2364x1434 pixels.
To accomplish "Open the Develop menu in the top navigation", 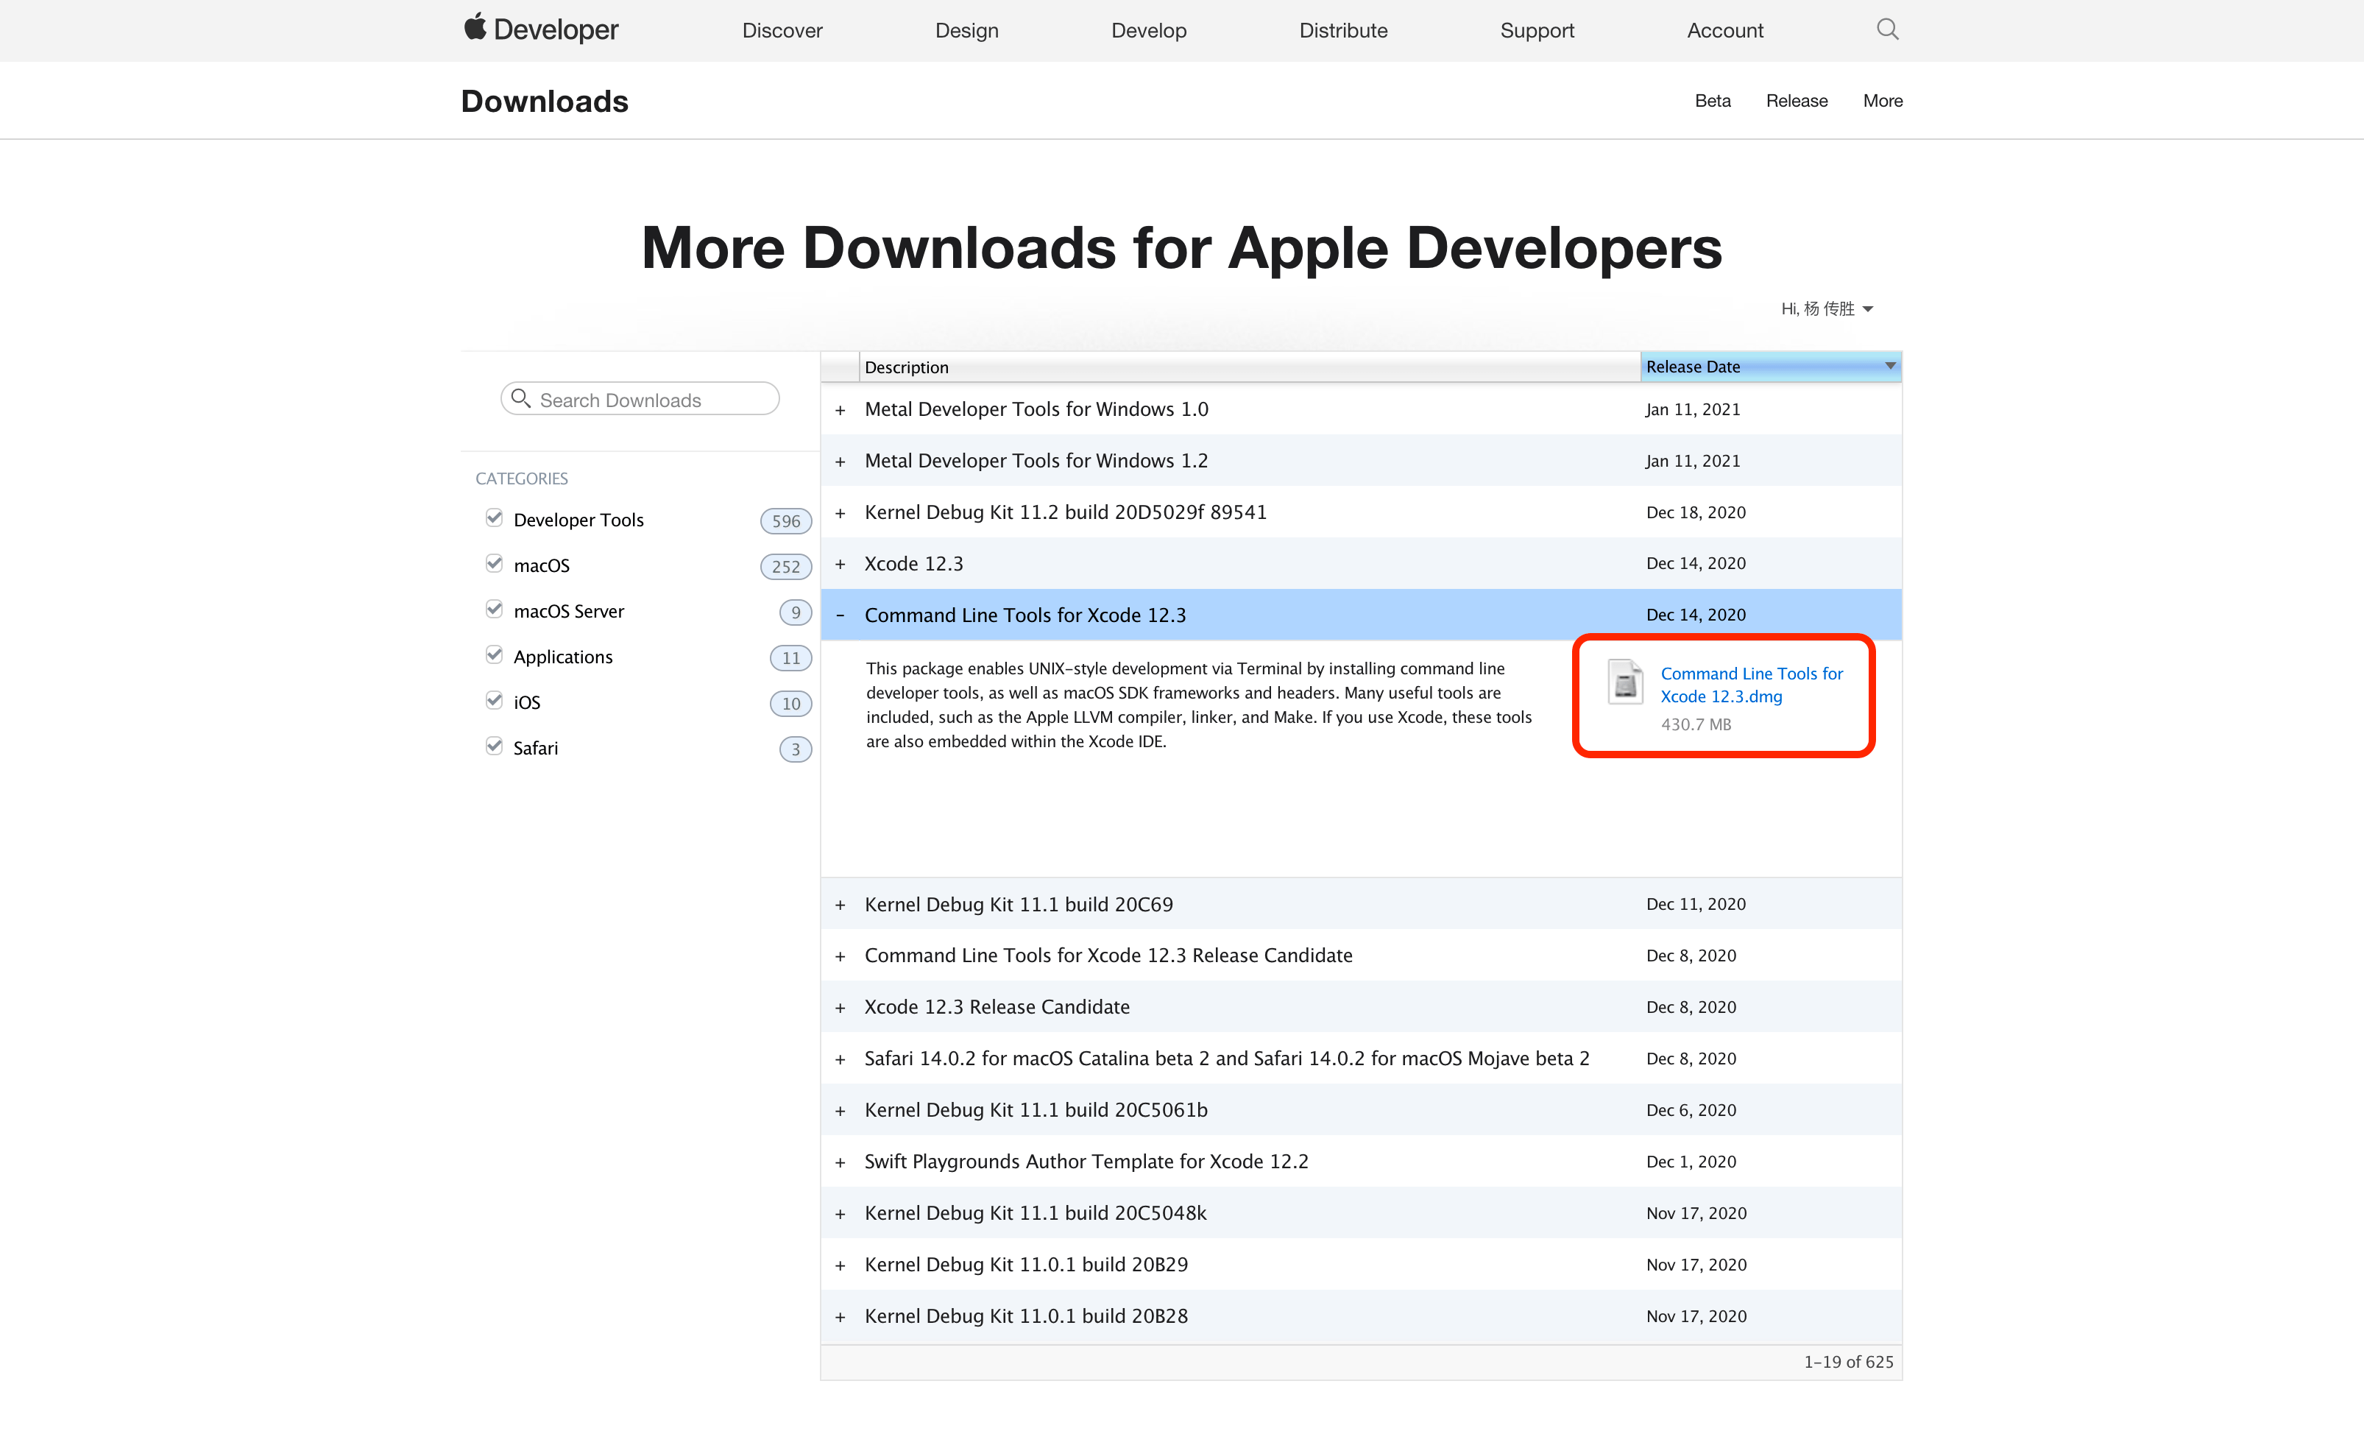I will pos(1148,31).
